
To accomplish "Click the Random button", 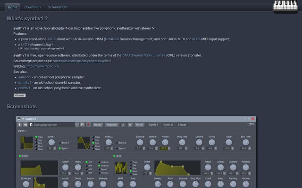I will (112, 125).
